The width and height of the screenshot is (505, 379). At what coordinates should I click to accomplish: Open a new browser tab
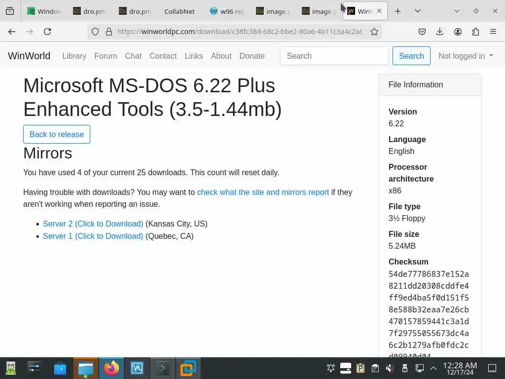[398, 11]
